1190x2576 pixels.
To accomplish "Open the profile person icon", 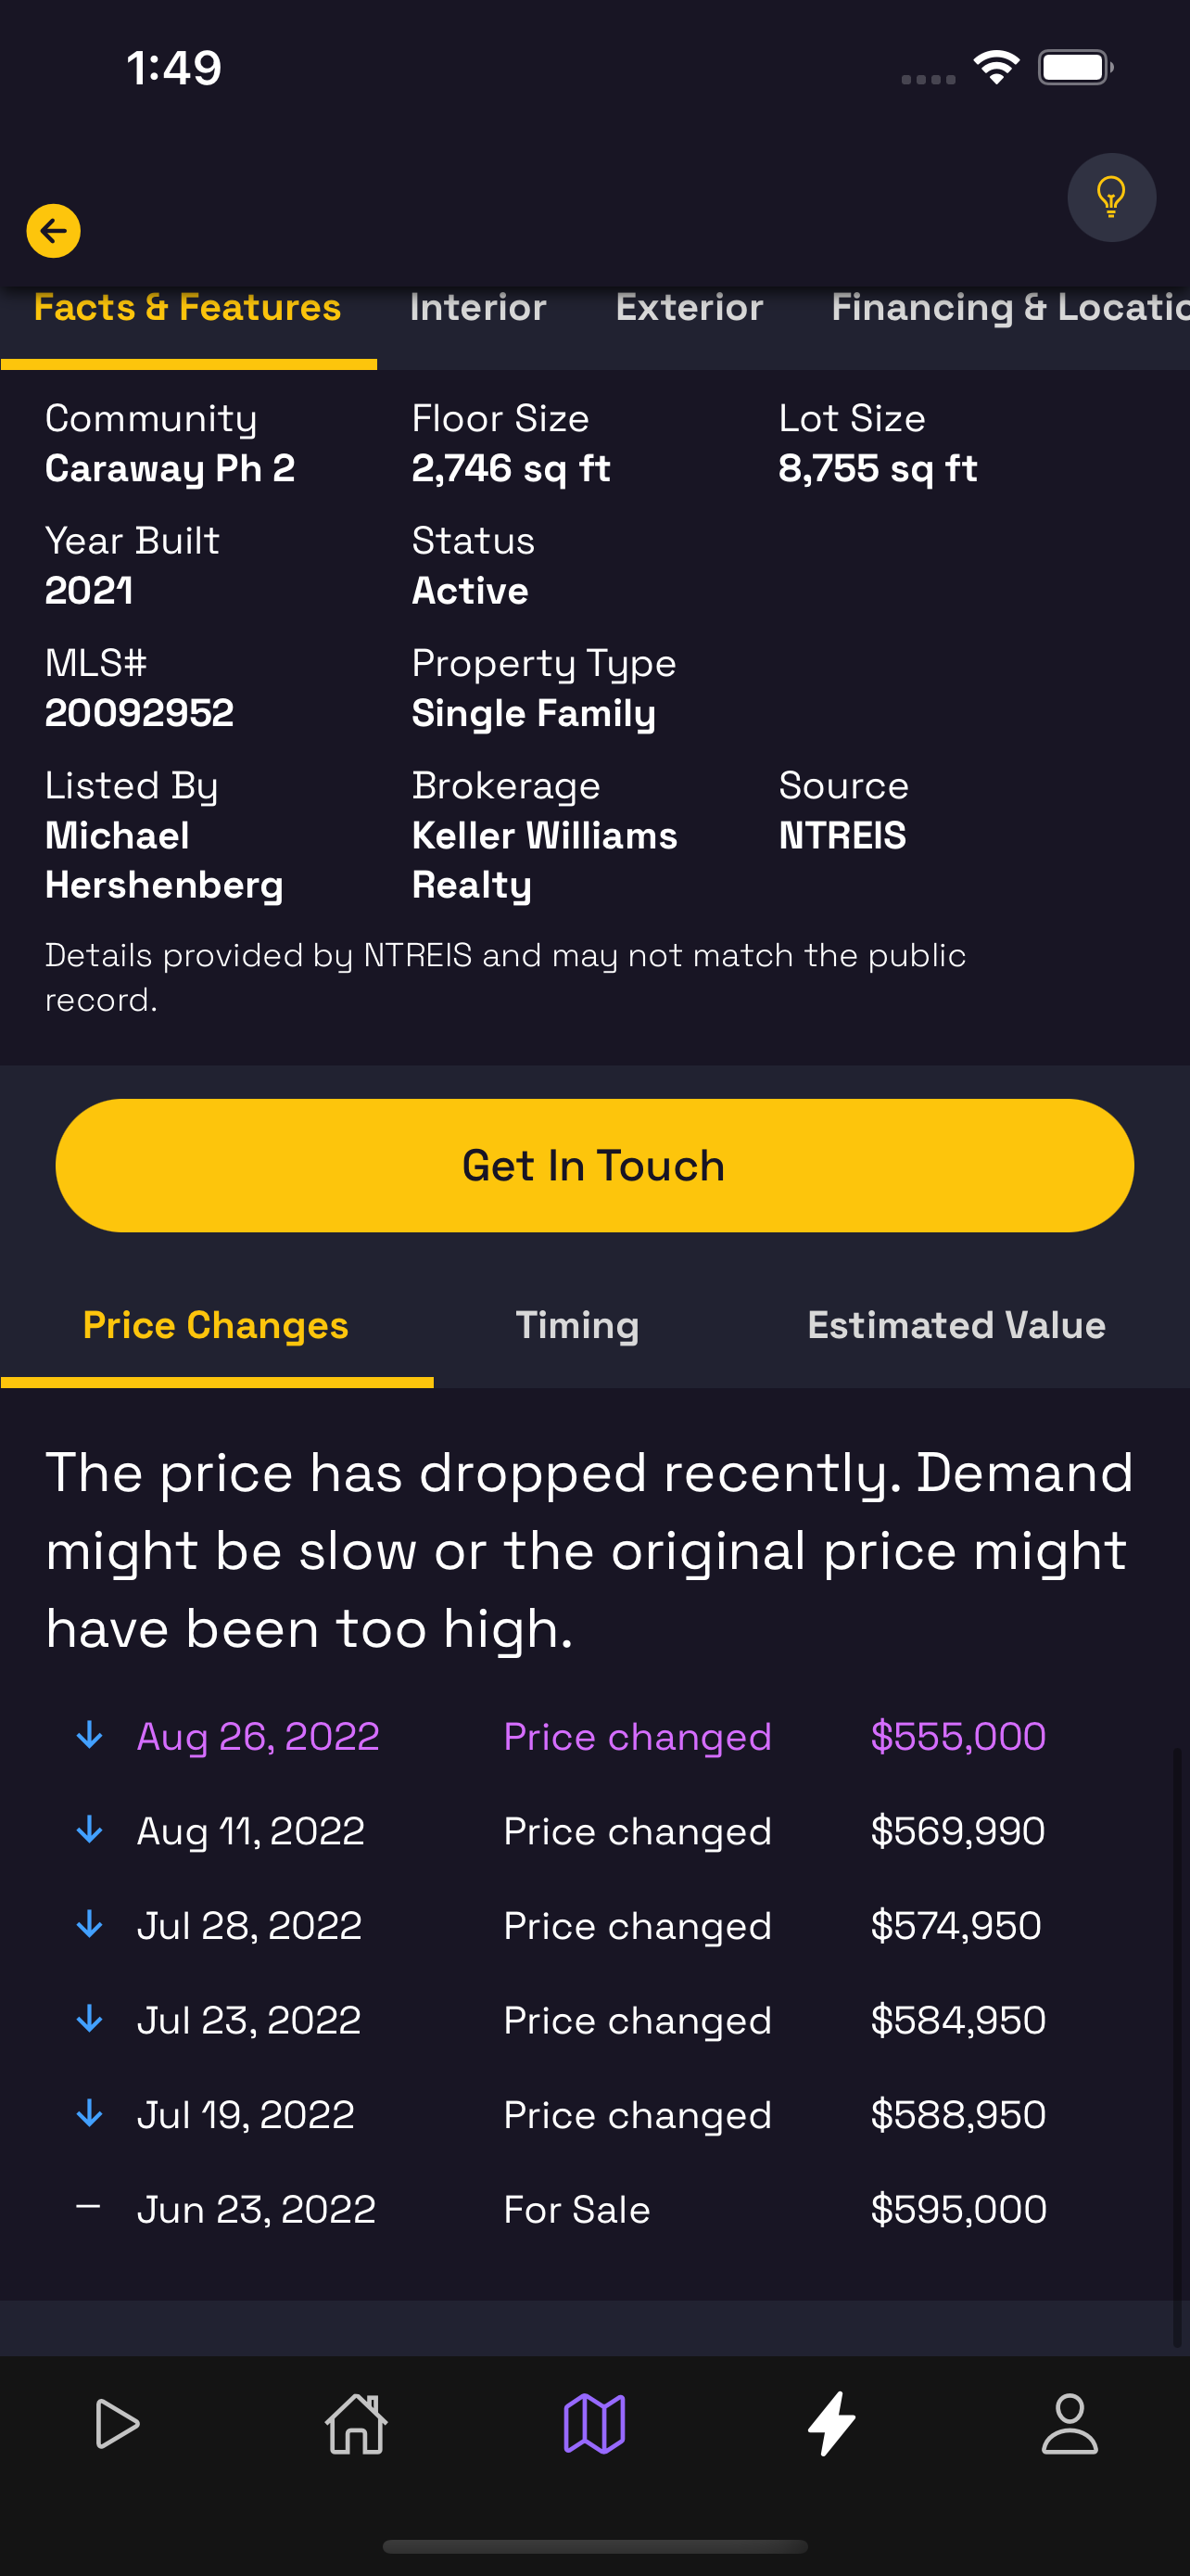I will tap(1070, 2424).
